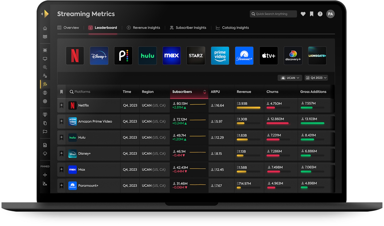Viewport: 384px width, 226px height.
Task: Go to home via sidebar icon
Action: [45, 28]
